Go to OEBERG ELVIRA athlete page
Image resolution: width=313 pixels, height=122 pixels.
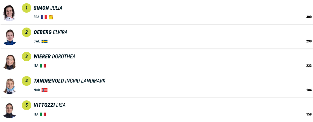[50, 32]
